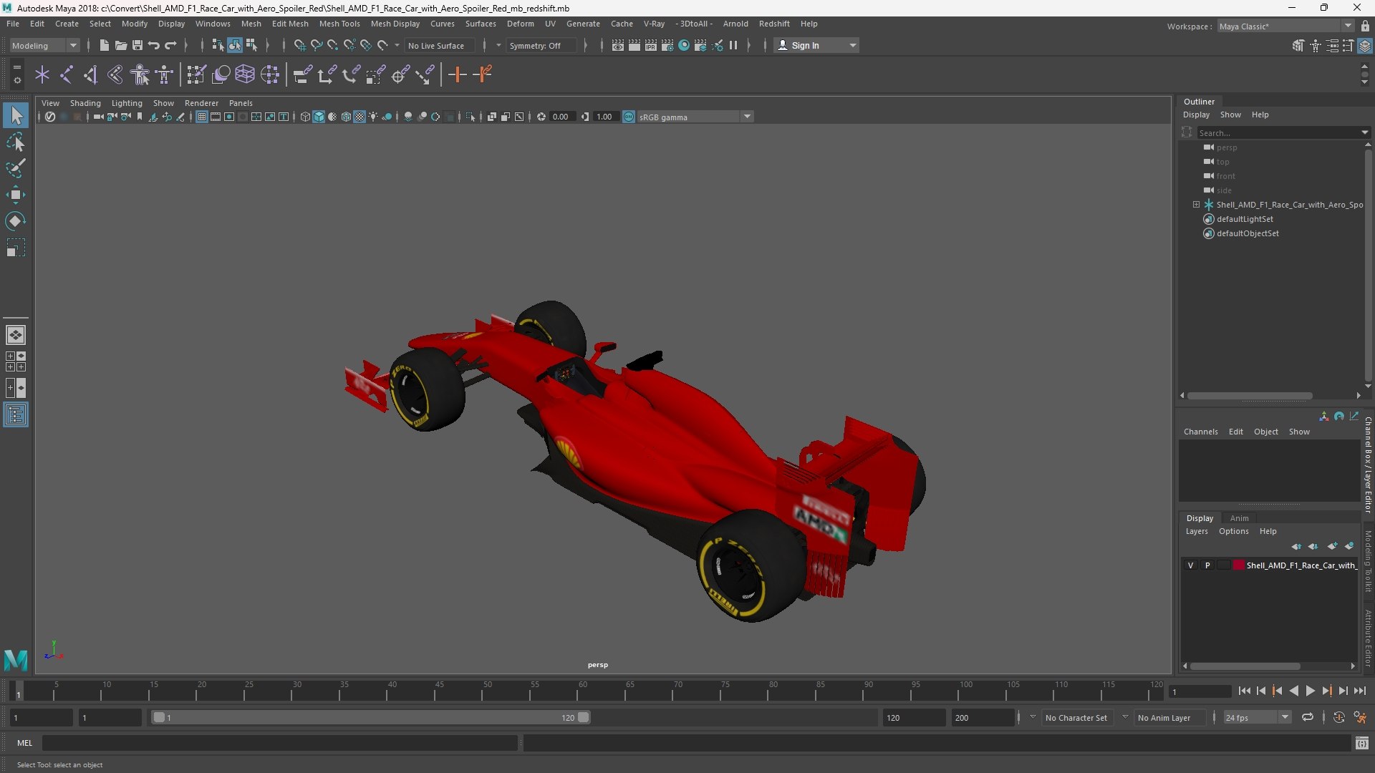Jump to end of playback range

1359,691
